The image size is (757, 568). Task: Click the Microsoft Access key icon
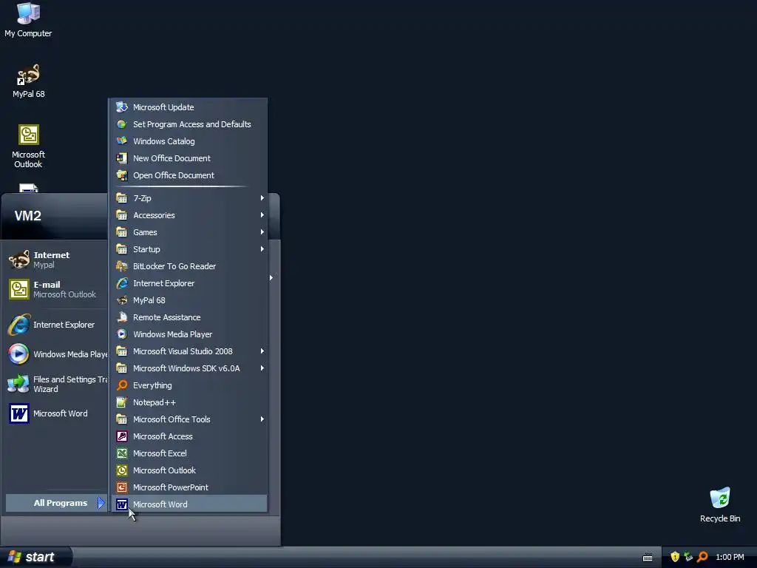(122, 436)
